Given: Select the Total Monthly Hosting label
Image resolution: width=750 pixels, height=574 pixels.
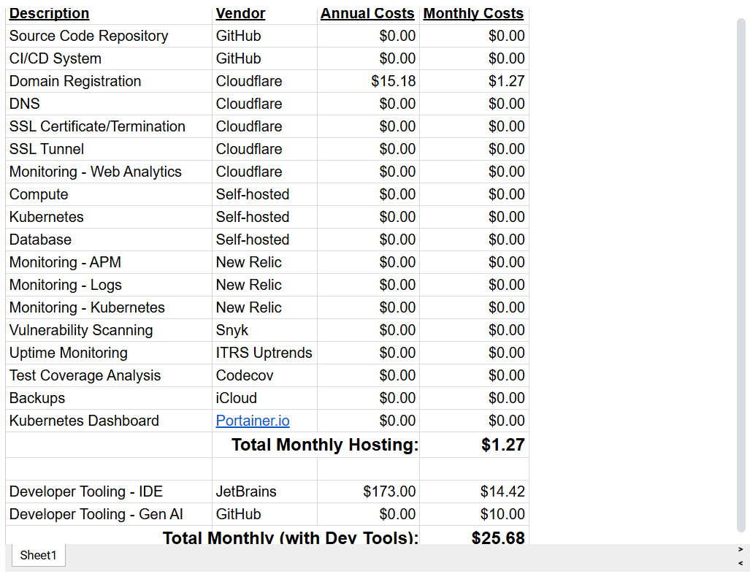Looking at the screenshot, I should click(x=325, y=445).
